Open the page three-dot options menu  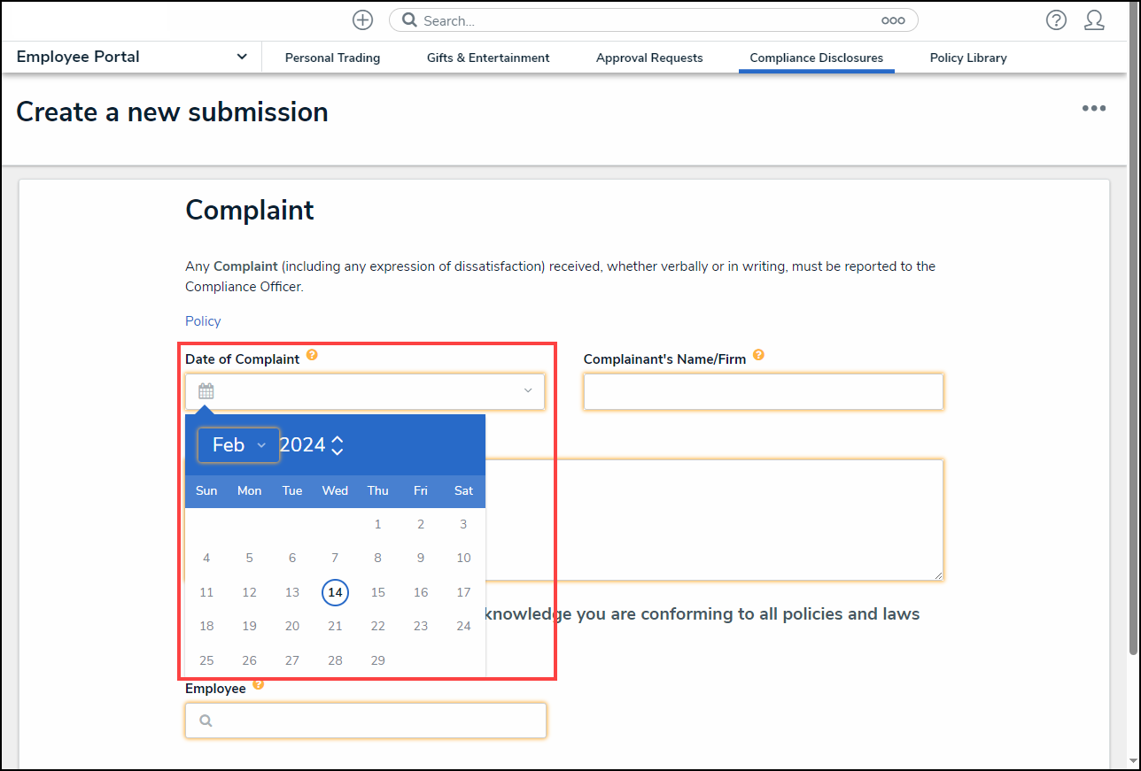1093,108
